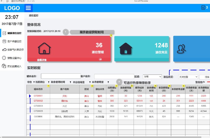Click the 本日使用金额 column header
The width and height of the screenshot is (210, 138).
(178, 89)
